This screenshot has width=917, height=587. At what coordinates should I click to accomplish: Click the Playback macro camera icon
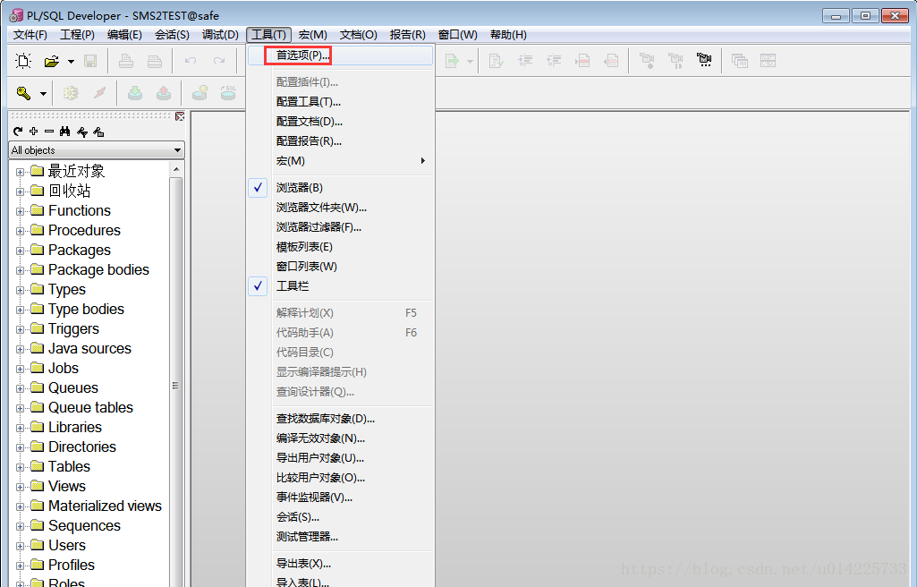(x=675, y=61)
